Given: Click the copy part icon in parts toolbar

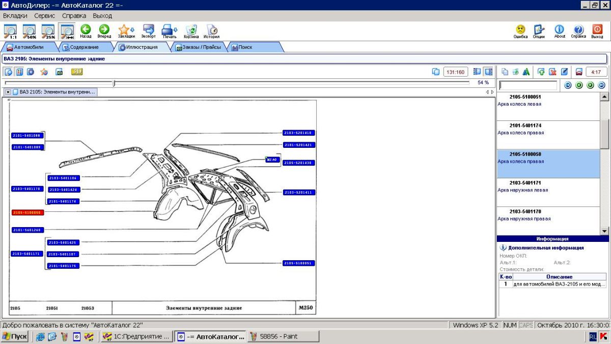Looking at the screenshot, I should point(505,72).
